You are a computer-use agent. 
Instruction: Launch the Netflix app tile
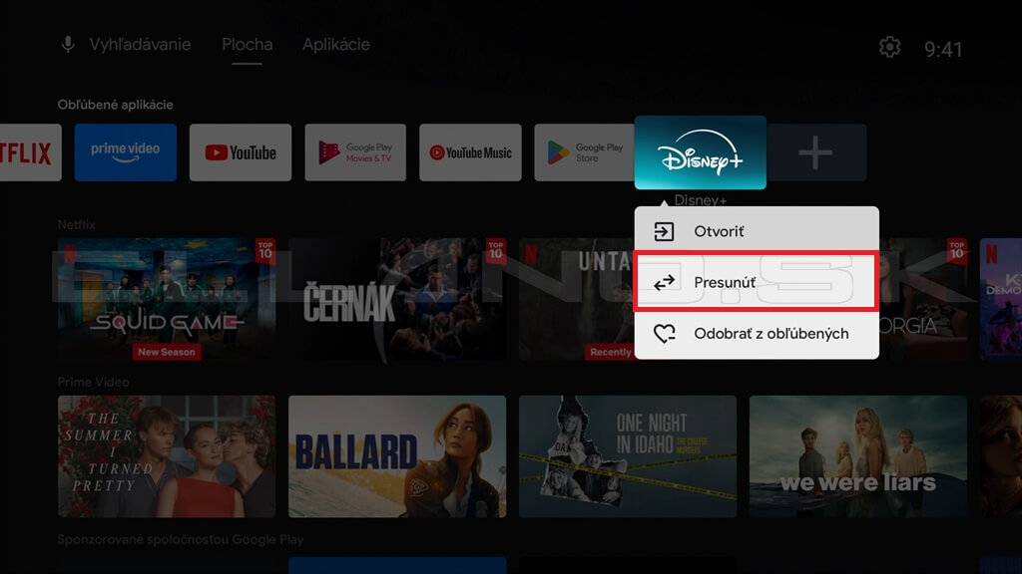pyautogui.click(x=28, y=152)
